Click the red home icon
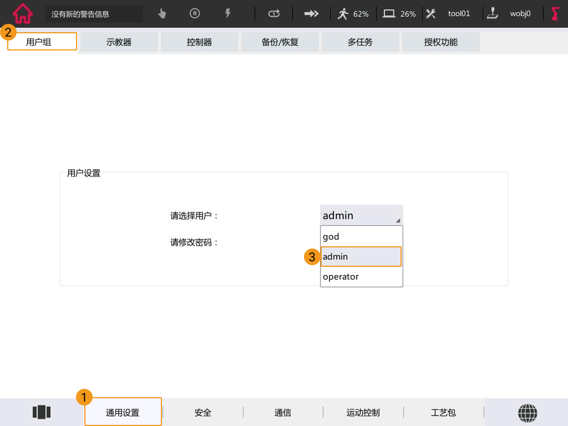Viewport: 568px width, 426px height. (x=23, y=13)
